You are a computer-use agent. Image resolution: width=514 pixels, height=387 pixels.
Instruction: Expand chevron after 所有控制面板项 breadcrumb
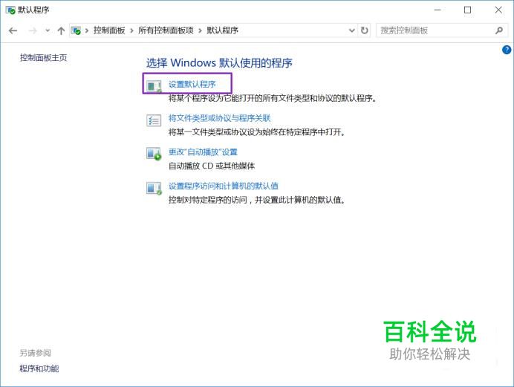pos(200,30)
